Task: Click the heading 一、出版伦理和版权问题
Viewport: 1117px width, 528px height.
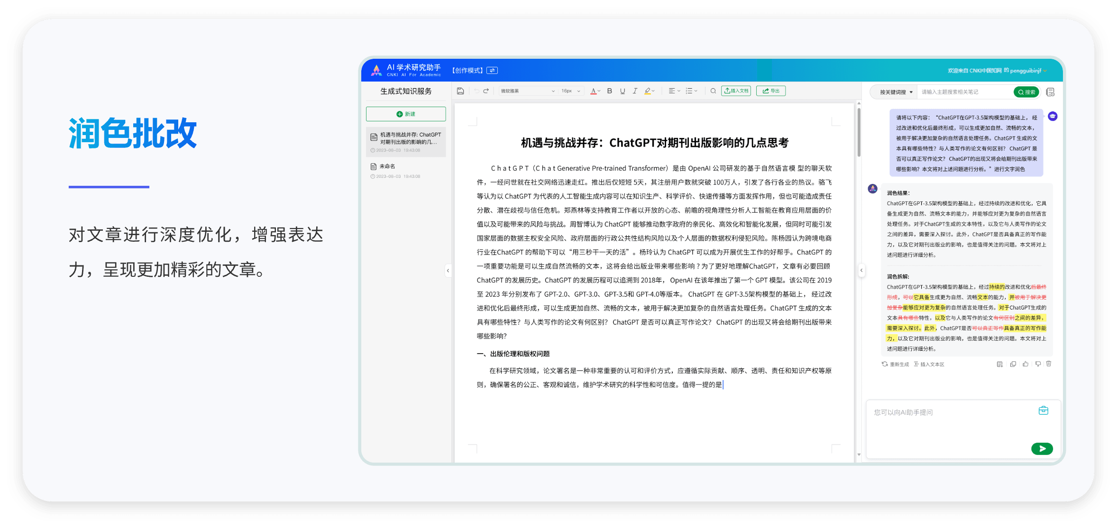Action: coord(513,354)
